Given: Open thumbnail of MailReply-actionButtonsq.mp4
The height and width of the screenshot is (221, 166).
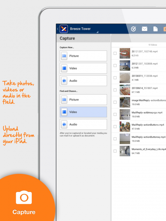Looking at the screenshot, I should coord(125,139).
